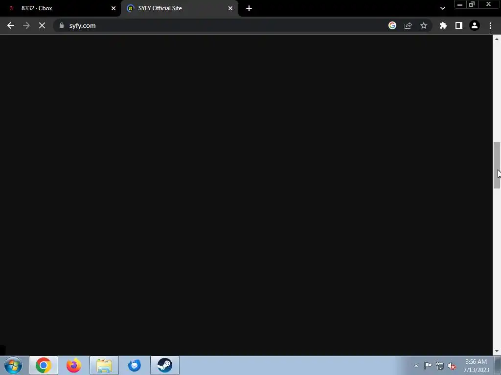Click the muted volume tray icon
Image resolution: width=501 pixels, height=375 pixels.
452,366
